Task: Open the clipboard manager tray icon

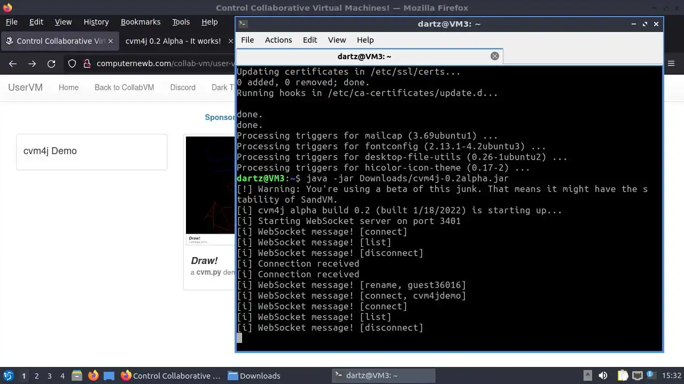Action: [x=623, y=375]
